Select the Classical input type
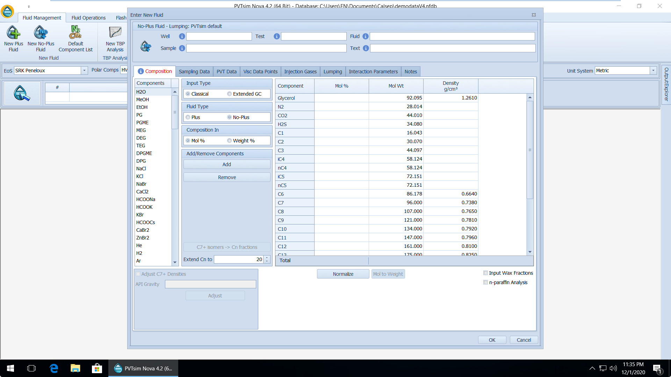671x377 pixels. pyautogui.click(x=188, y=94)
